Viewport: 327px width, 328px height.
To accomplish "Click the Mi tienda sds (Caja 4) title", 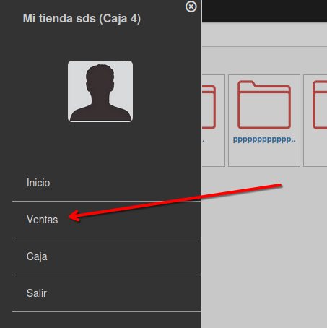I will pos(82,19).
